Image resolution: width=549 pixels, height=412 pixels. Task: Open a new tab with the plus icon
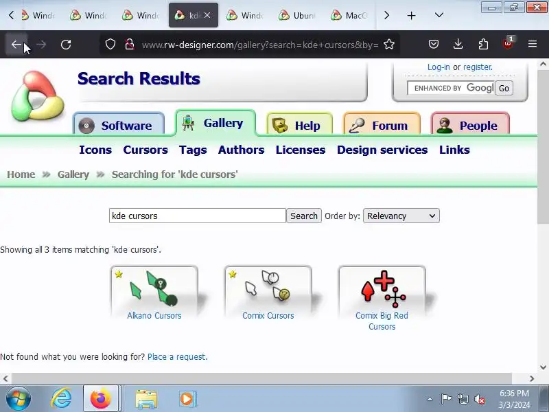click(411, 15)
